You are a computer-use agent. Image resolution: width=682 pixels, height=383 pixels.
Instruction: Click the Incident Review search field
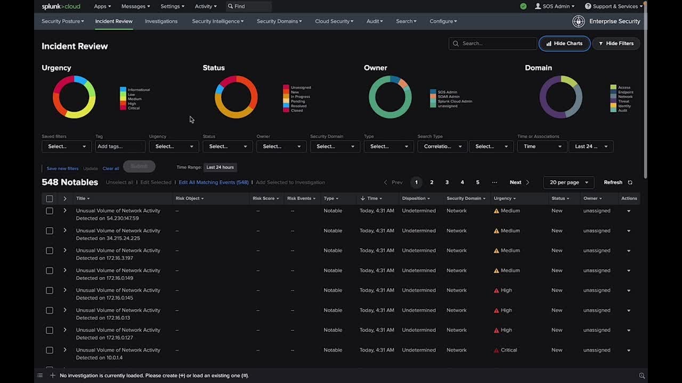point(493,44)
